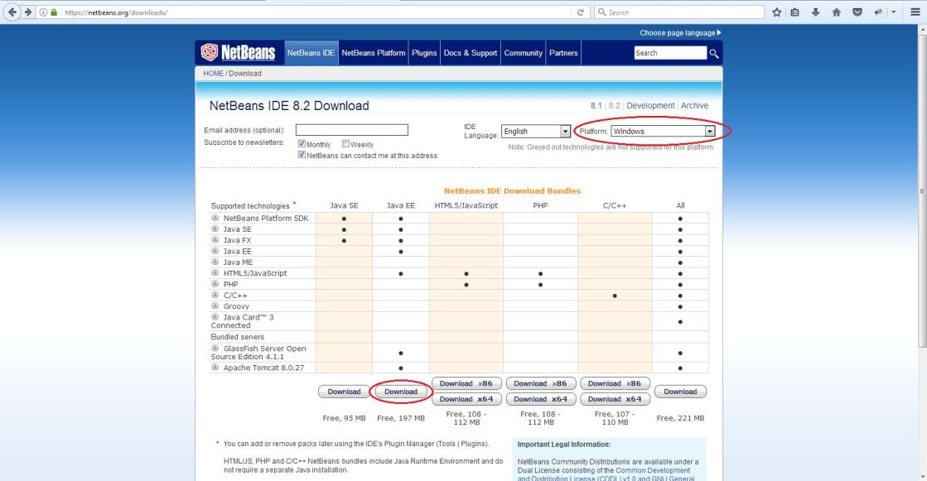Open the Platform dropdown set to Windows

click(x=663, y=131)
